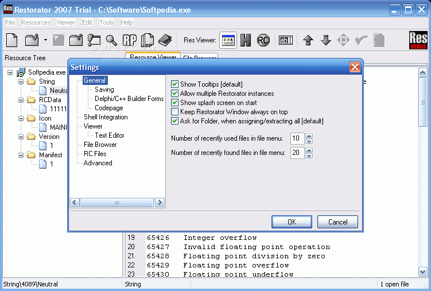Click the grayed Save toolbar icon

point(59,40)
